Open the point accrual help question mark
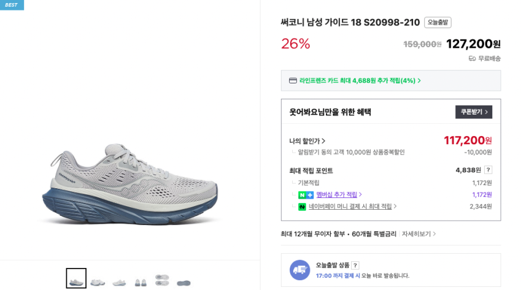This screenshot has width=521, height=290. [488, 170]
